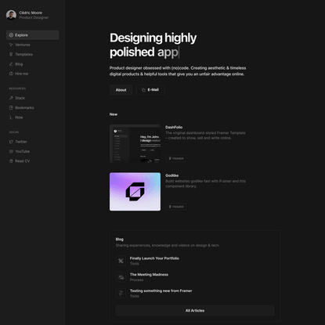Open the Godlike purple logo thumbnail
325x325 pixels.
[135, 192]
